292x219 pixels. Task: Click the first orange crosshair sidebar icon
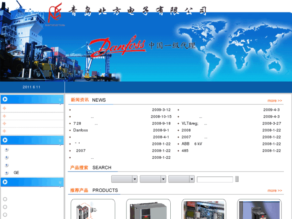[4, 108]
